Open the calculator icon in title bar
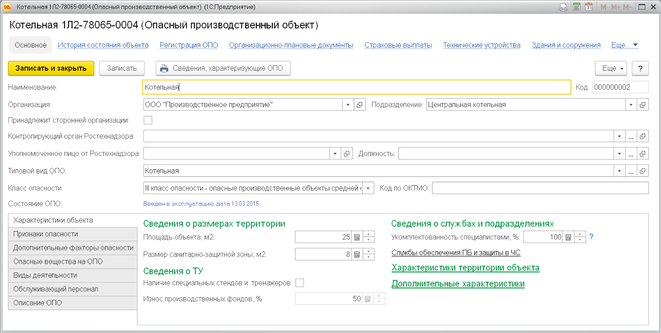 tap(577, 7)
